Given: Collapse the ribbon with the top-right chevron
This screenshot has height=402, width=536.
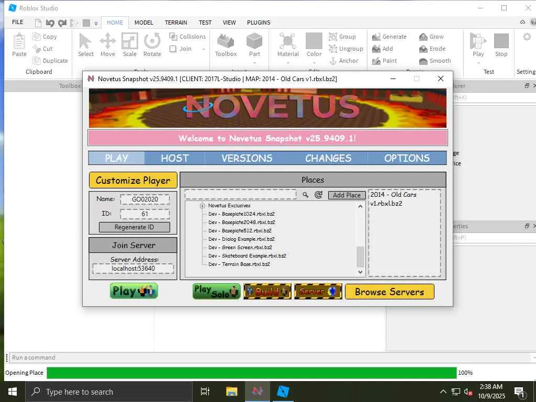Looking at the screenshot, I should [522, 22].
